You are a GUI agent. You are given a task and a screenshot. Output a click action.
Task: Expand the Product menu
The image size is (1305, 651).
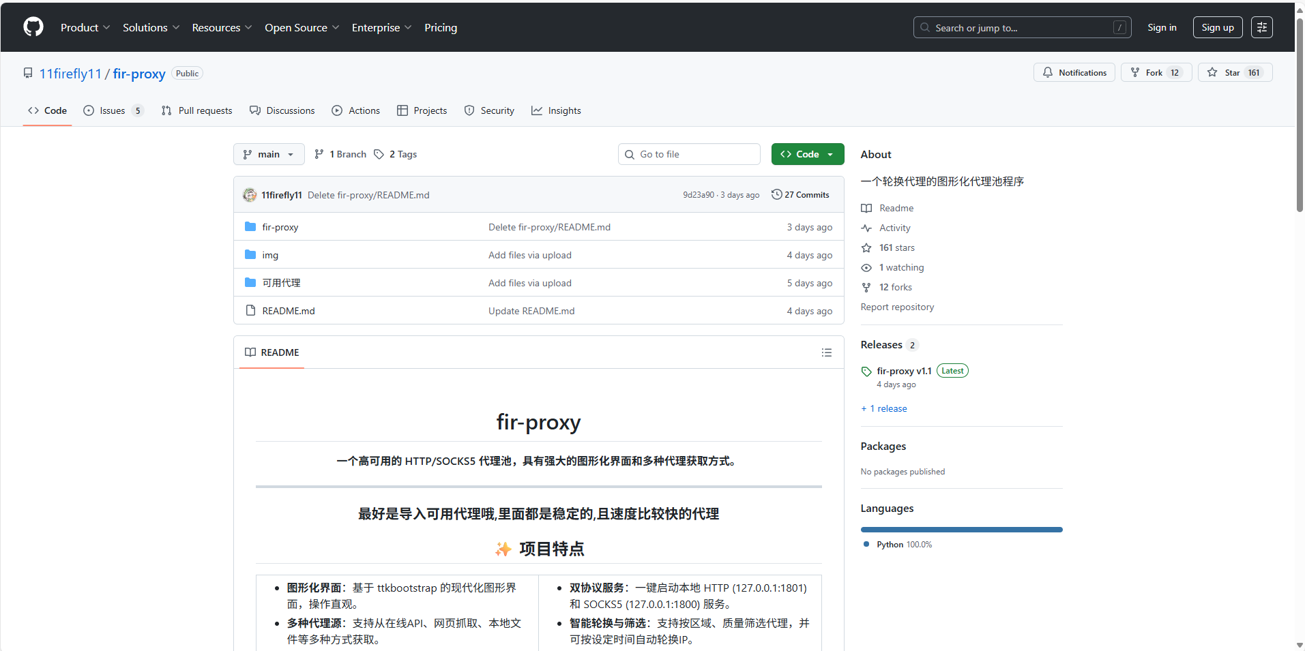(x=85, y=27)
